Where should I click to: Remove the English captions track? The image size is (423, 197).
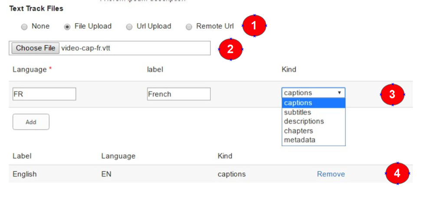tap(331, 174)
